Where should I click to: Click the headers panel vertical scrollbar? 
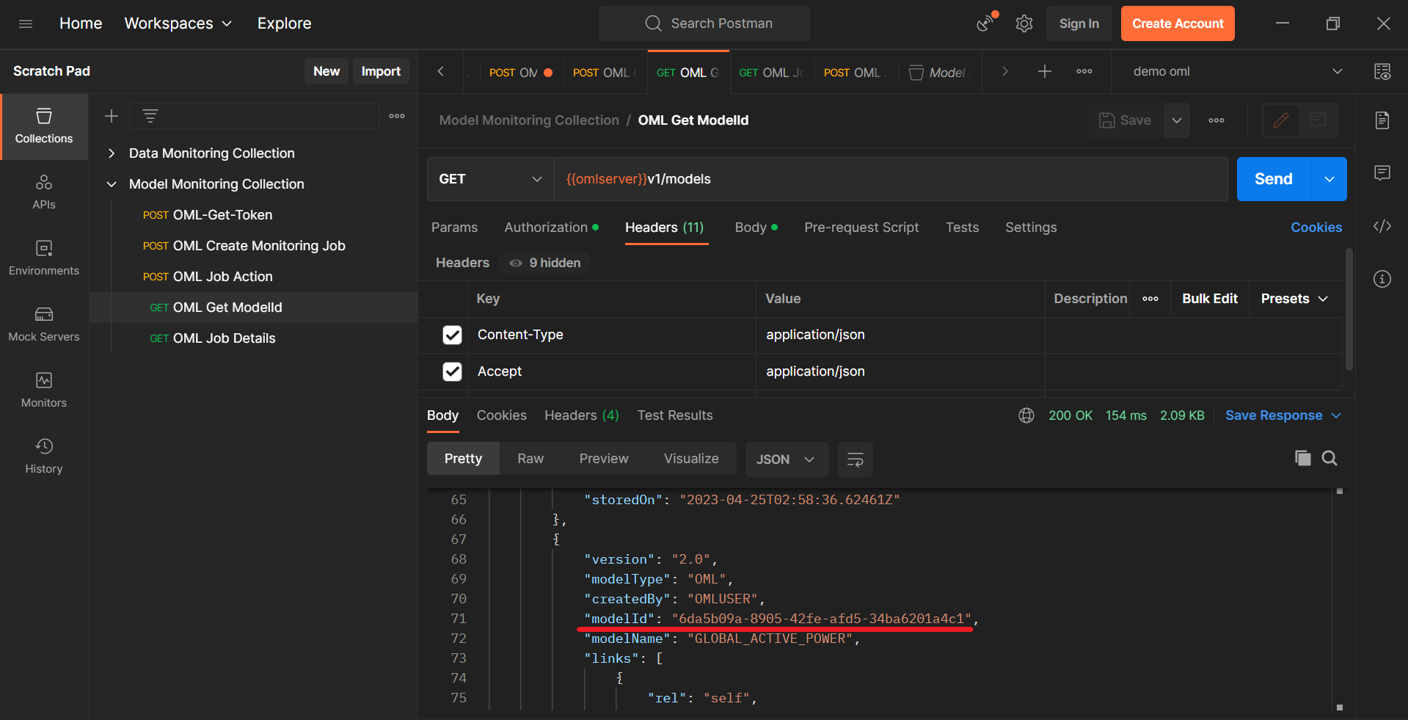pos(1349,310)
